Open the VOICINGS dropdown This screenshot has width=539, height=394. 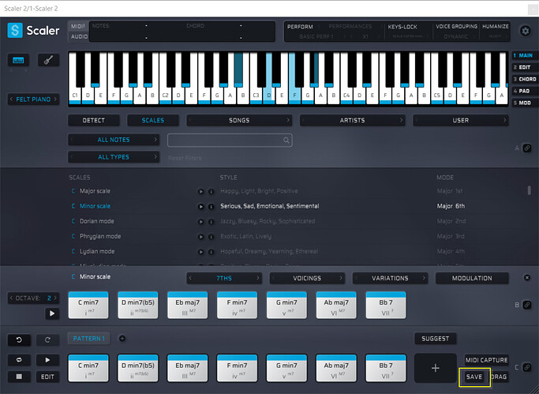pyautogui.click(x=307, y=279)
